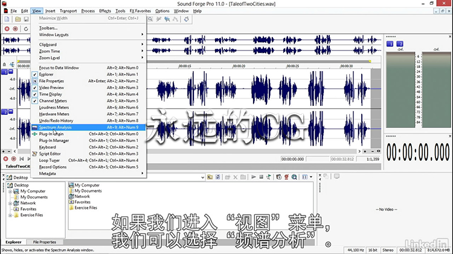Open Undo/Redo History from View menu
The image size is (453, 254).
88,120
